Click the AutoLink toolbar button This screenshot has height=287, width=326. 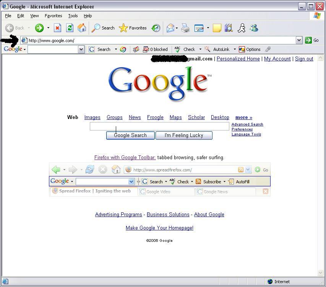coord(217,49)
